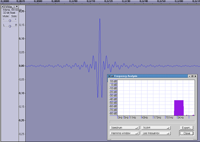Image resolution: width=200 pixels, height=142 pixels.
Task: Open the 16384 FFT size dropdown
Action: 156,128
